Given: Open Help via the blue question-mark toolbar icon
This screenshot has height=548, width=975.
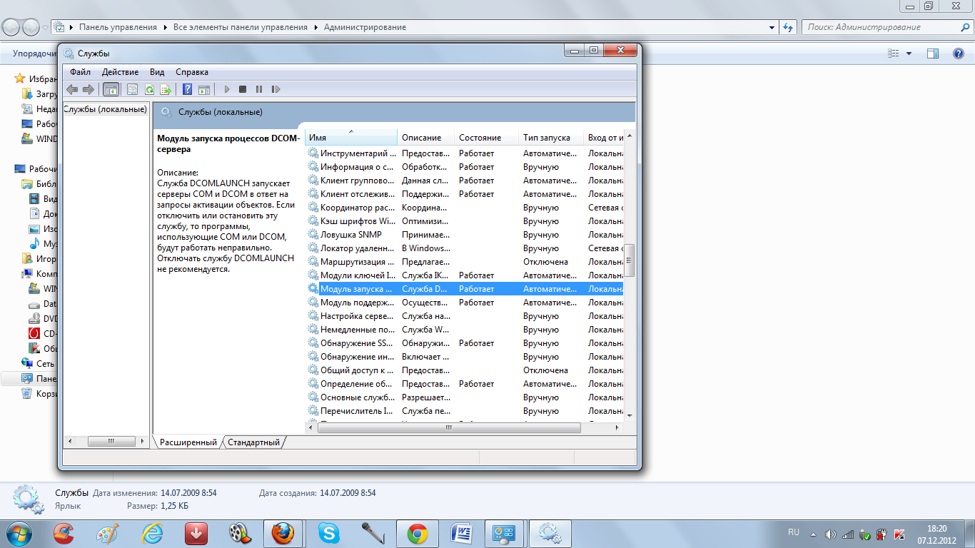Looking at the screenshot, I should click(187, 89).
